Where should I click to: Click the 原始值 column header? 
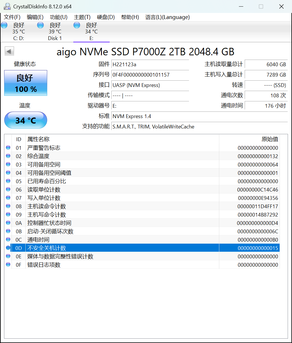269,139
